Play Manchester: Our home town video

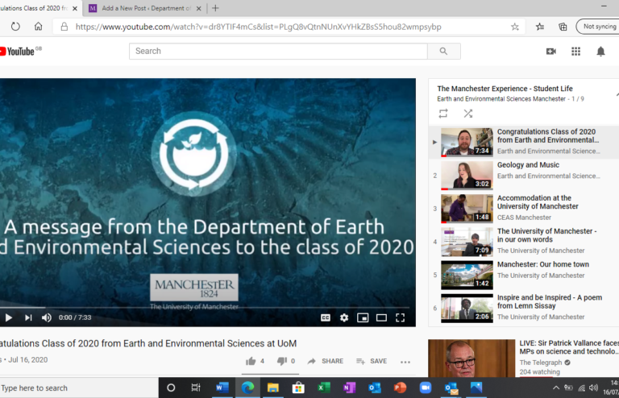[x=524, y=275]
